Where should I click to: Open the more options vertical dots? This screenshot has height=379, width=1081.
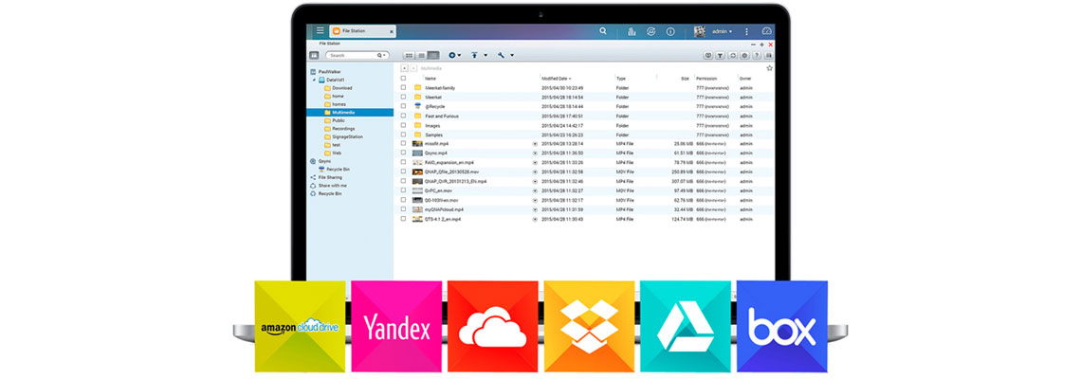coord(746,31)
